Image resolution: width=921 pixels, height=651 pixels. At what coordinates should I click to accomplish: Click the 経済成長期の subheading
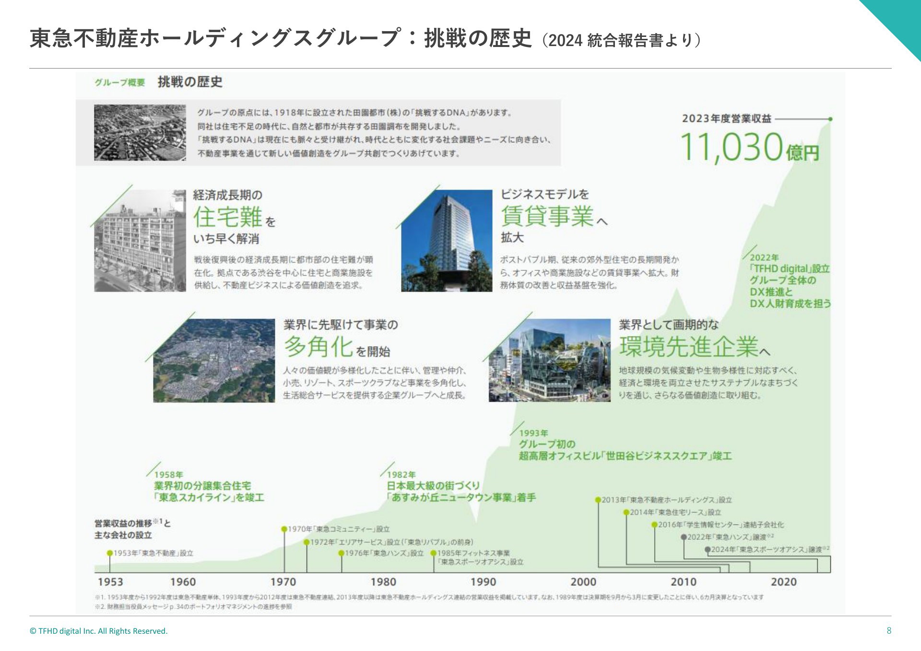228,195
